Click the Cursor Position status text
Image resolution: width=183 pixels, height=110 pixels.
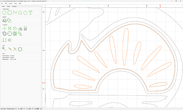tap(21, 109)
